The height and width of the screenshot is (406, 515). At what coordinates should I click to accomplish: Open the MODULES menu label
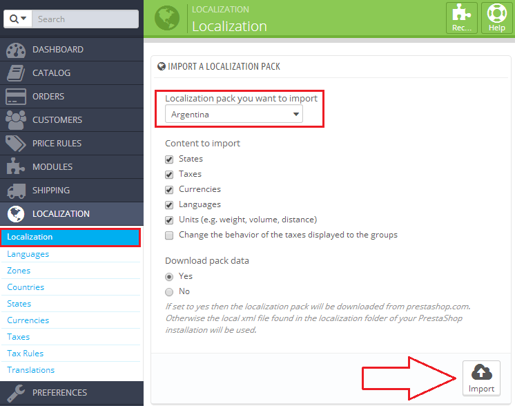click(x=52, y=167)
